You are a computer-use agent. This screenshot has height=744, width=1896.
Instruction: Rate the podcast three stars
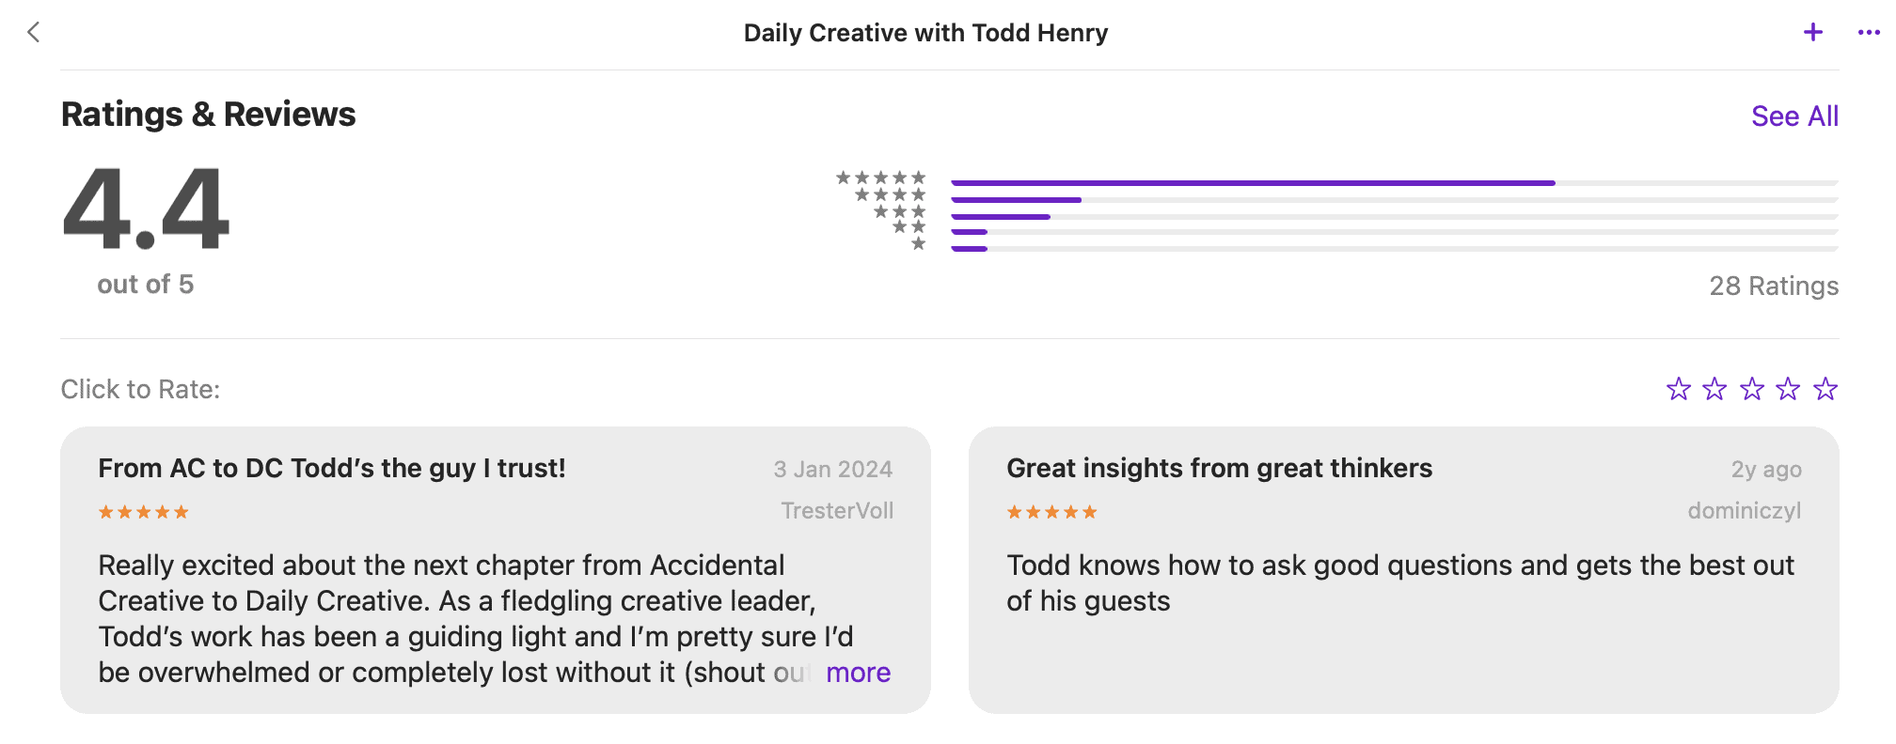pos(1751,389)
